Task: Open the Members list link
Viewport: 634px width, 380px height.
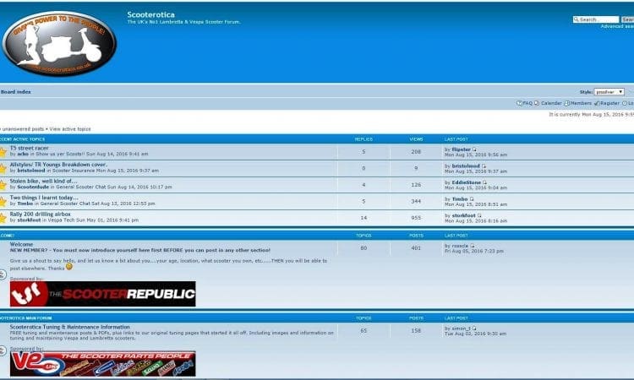Action: click(x=581, y=103)
